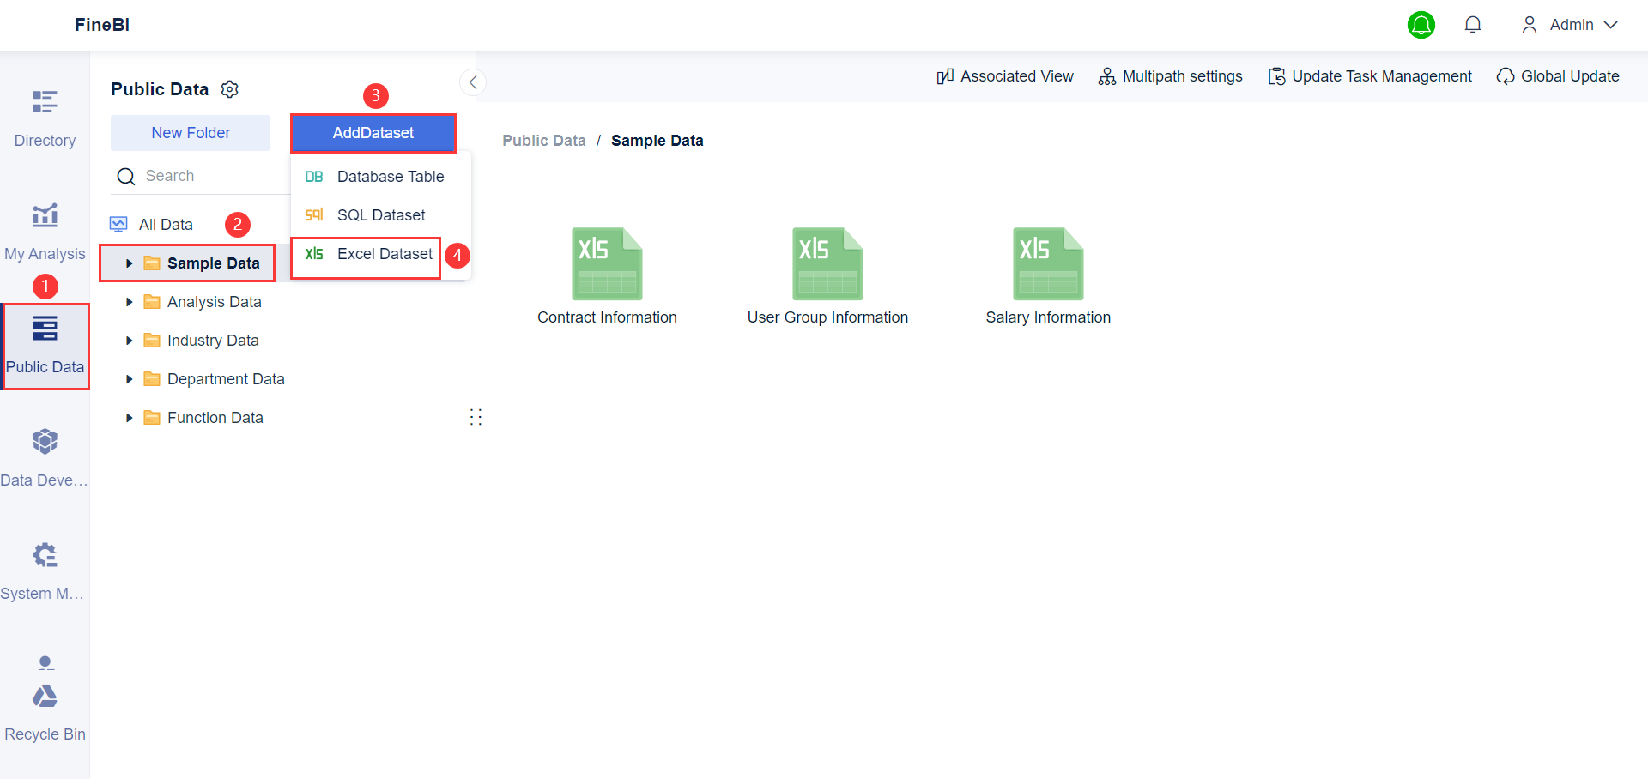
Task: Expand the Sample Data folder tree
Action: pyautogui.click(x=129, y=263)
